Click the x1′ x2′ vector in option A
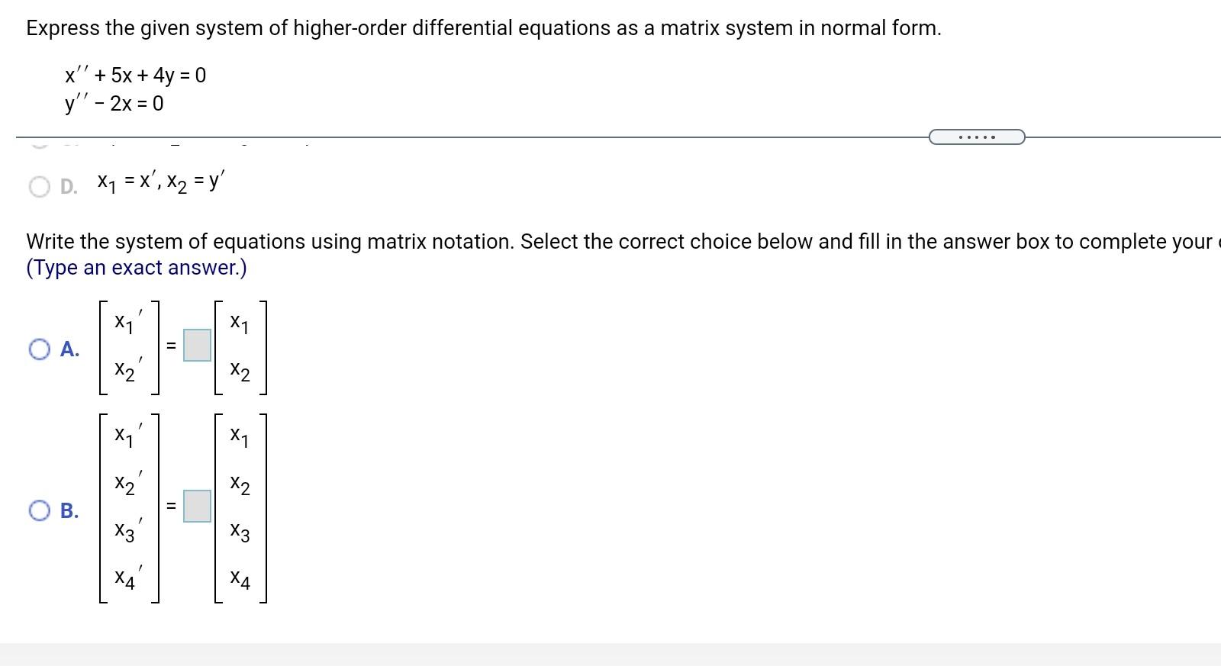Viewport: 1221px width, 666px height. point(129,348)
